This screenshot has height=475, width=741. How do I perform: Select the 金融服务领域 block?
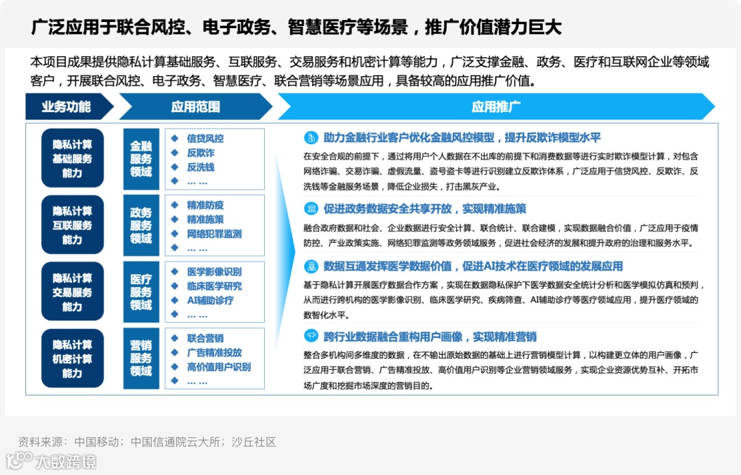[141, 159]
